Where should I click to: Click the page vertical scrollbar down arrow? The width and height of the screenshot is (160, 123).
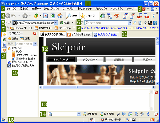(157, 84)
